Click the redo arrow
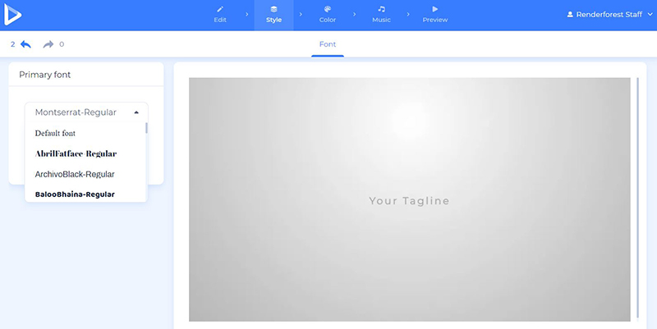The image size is (657, 329). [x=48, y=44]
